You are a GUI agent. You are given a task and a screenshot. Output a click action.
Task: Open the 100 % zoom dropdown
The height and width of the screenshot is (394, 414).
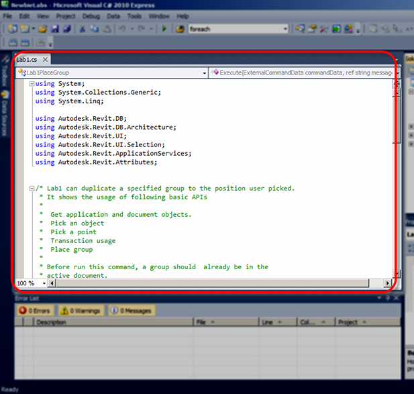[x=44, y=283]
